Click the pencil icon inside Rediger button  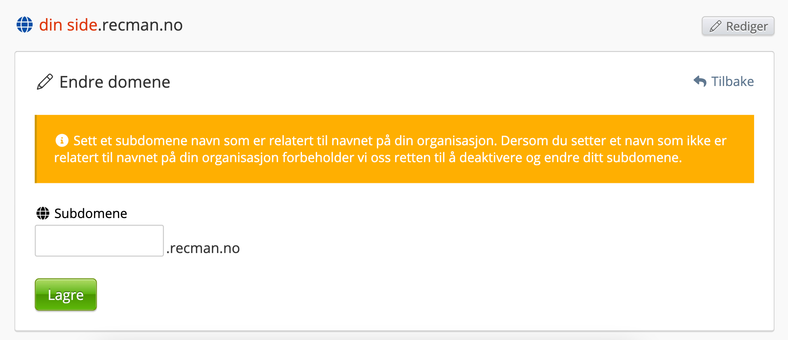coord(715,26)
